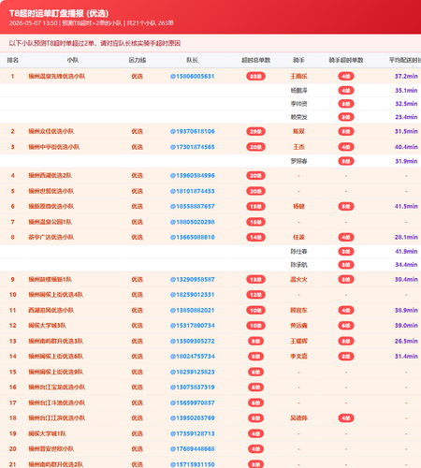Click team 闽侯大学城3队
Viewport: 421px width, 468px height.
coord(47,326)
